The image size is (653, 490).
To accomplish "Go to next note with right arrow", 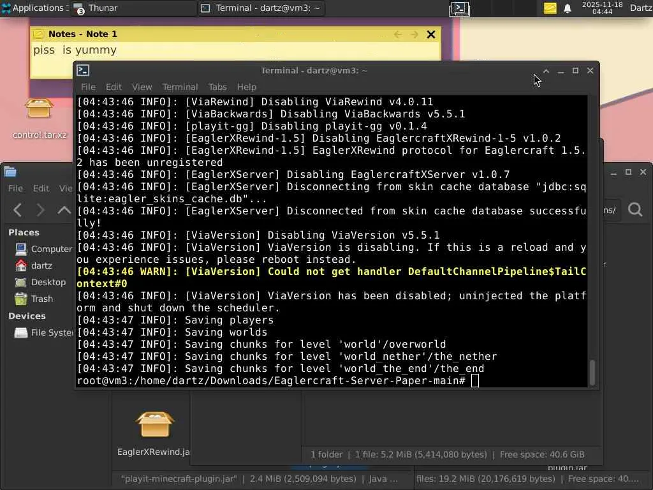I will pyautogui.click(x=414, y=34).
